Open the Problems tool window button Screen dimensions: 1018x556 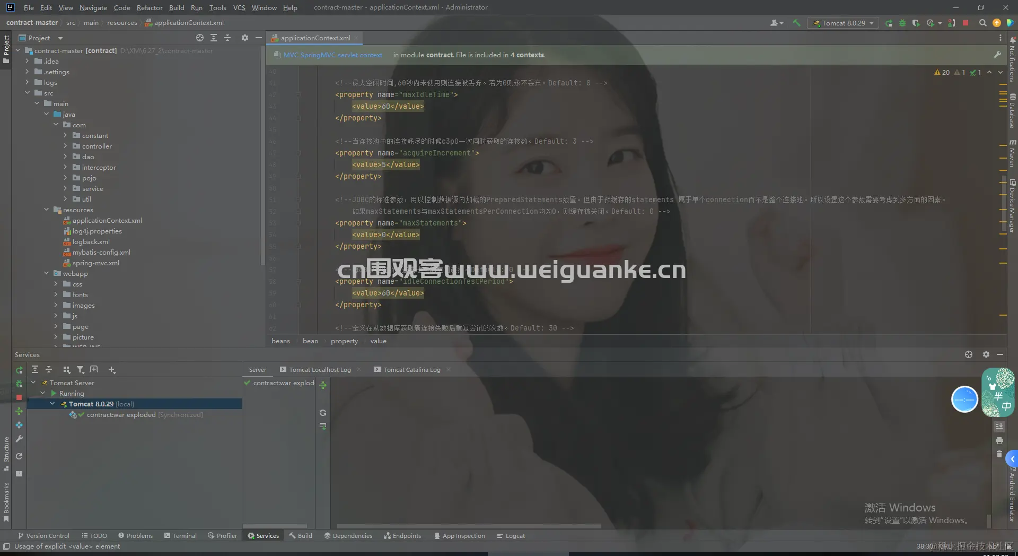135,536
